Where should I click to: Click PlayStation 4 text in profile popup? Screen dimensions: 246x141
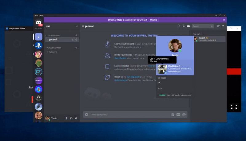point(174,66)
